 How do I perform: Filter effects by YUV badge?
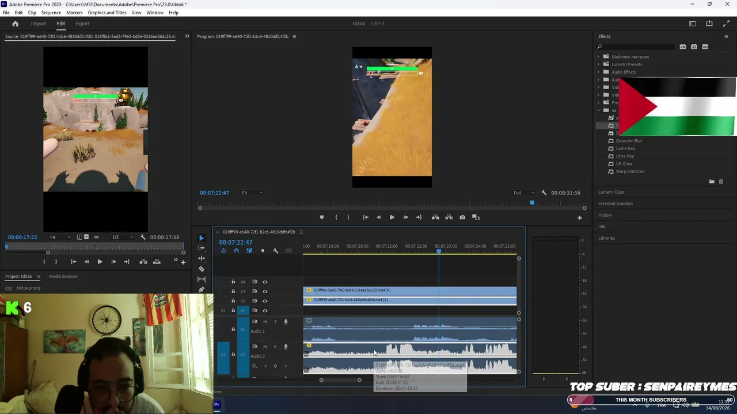(x=705, y=47)
